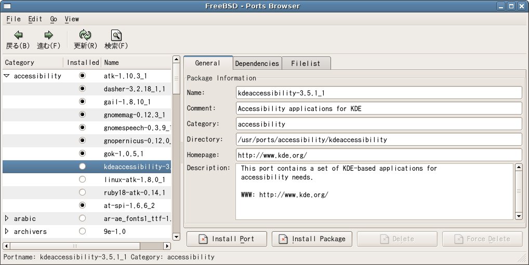Sort by the Name column header
This screenshot has height=265, width=529.
coord(136,63)
